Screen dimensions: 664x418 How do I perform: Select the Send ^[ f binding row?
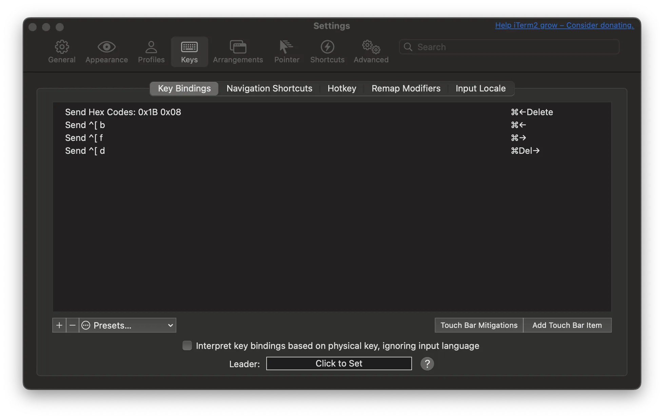point(332,138)
